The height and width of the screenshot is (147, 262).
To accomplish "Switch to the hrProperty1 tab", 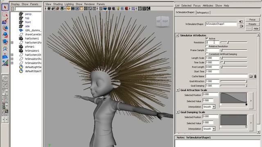I will pyautogui.click(x=203, y=13).
